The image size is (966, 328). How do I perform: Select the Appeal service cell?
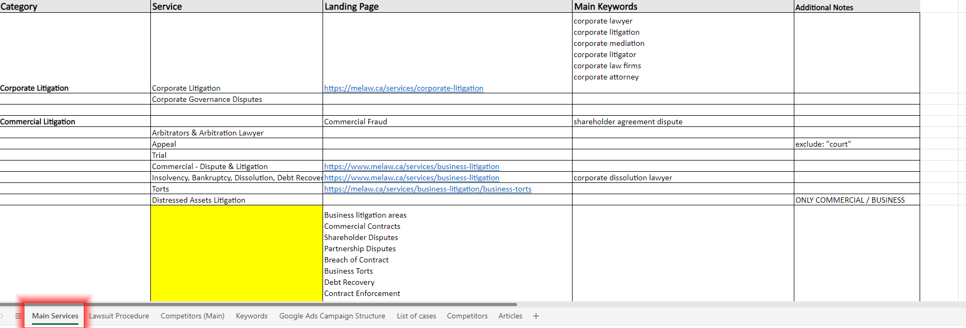tap(237, 144)
